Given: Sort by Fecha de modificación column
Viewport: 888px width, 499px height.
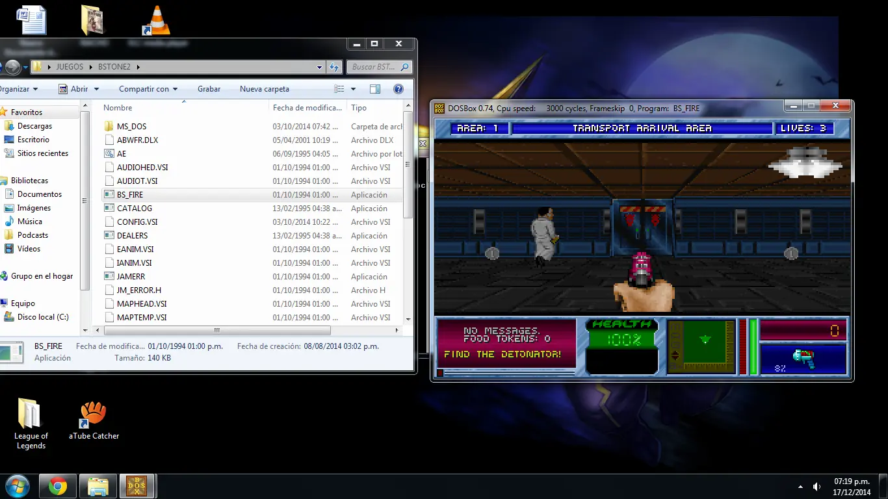Looking at the screenshot, I should click(x=307, y=108).
